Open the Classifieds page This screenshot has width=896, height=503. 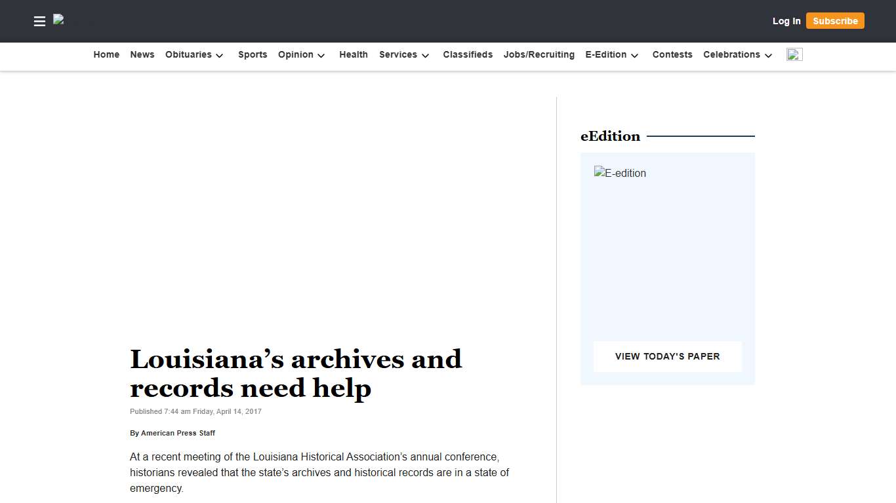pos(468,55)
